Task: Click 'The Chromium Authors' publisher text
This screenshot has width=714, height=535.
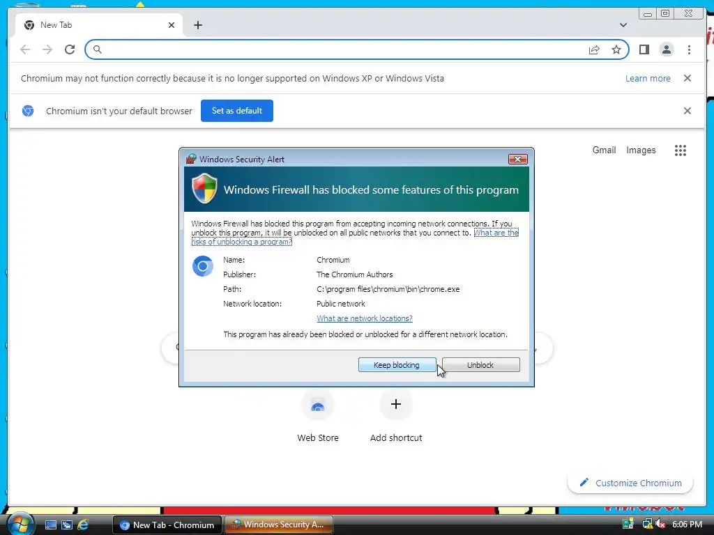Action: [x=355, y=274]
